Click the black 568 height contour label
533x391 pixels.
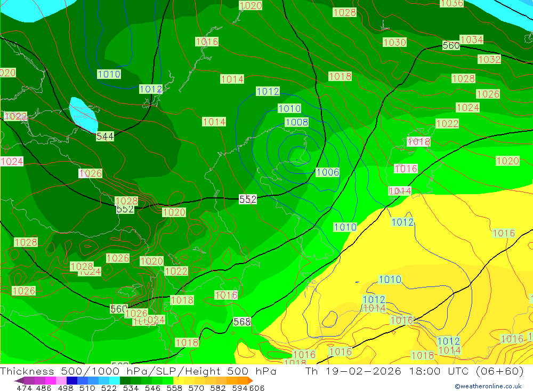click(x=242, y=322)
